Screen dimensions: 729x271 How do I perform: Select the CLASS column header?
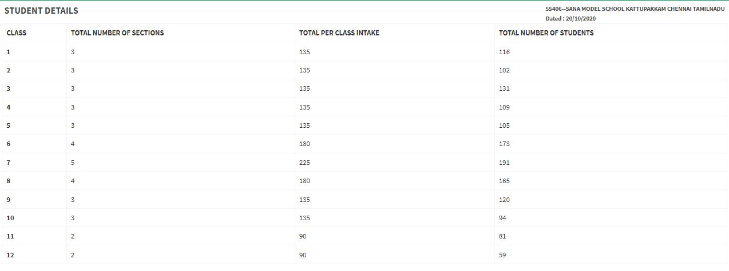(17, 33)
